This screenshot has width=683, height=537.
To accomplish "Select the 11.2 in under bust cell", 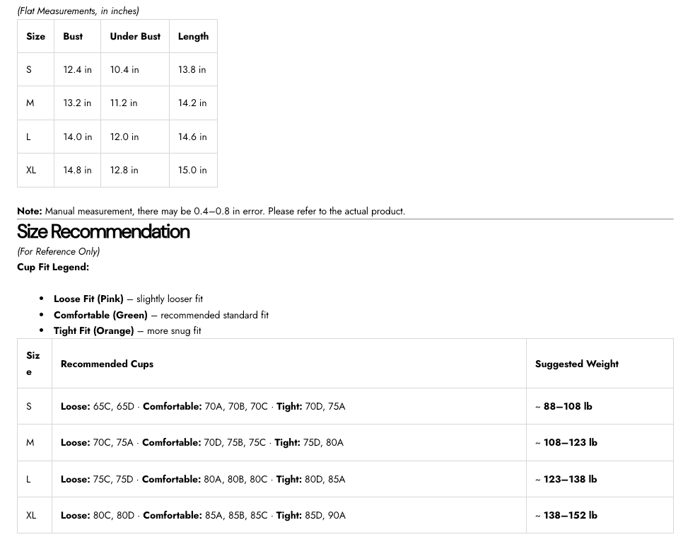I will [x=124, y=103].
